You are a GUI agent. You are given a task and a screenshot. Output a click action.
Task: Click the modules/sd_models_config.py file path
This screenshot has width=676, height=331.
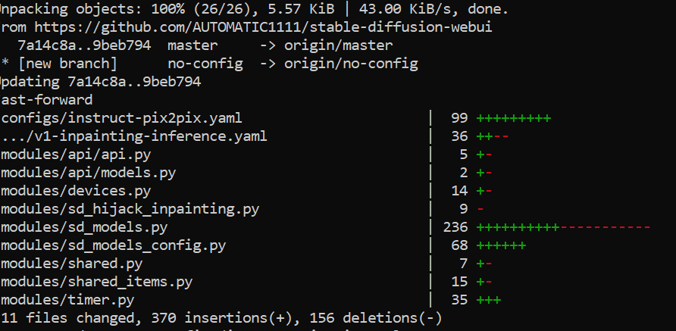pos(114,245)
